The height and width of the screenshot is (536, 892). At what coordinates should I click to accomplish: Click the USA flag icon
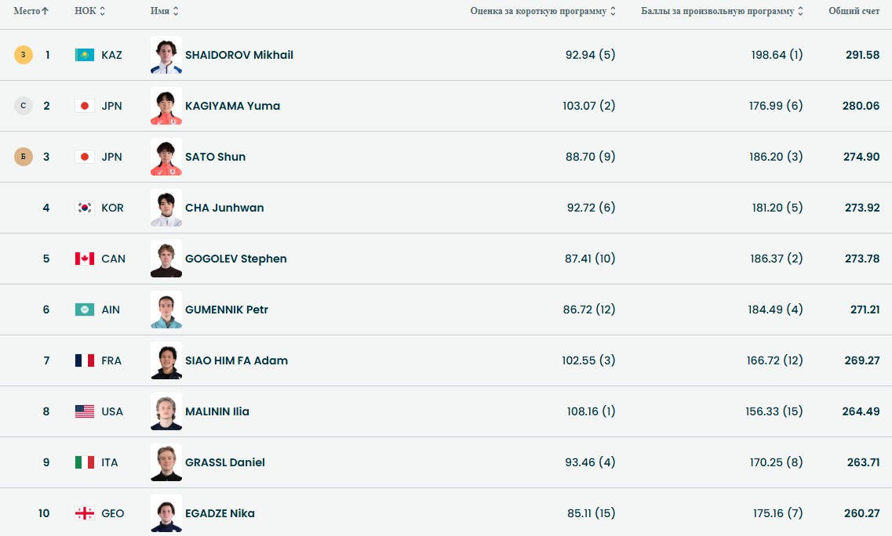point(85,411)
